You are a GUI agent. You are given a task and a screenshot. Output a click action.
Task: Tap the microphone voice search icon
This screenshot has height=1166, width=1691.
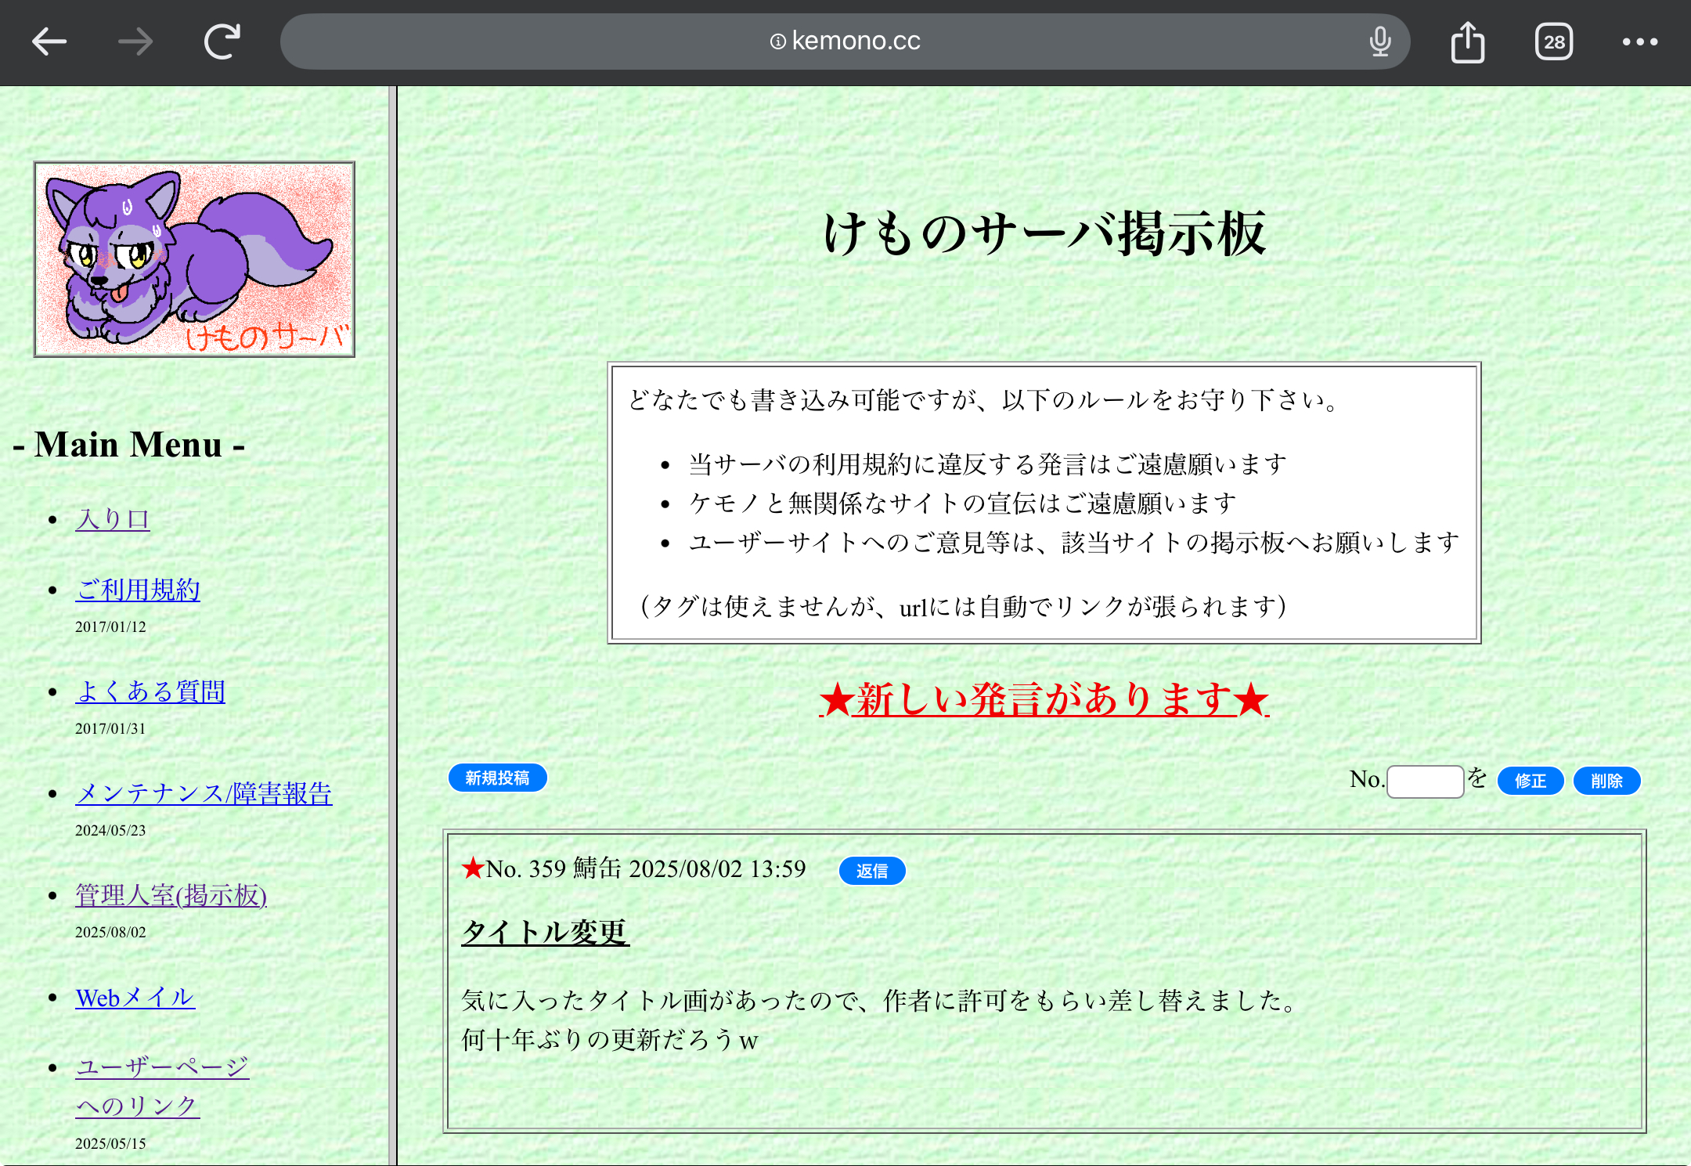pyautogui.click(x=1380, y=42)
